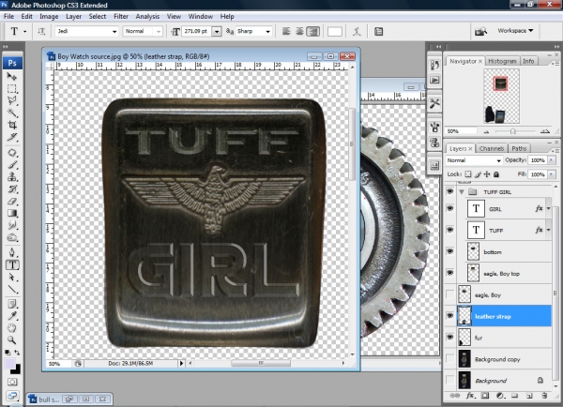Left align text button

coord(286,32)
